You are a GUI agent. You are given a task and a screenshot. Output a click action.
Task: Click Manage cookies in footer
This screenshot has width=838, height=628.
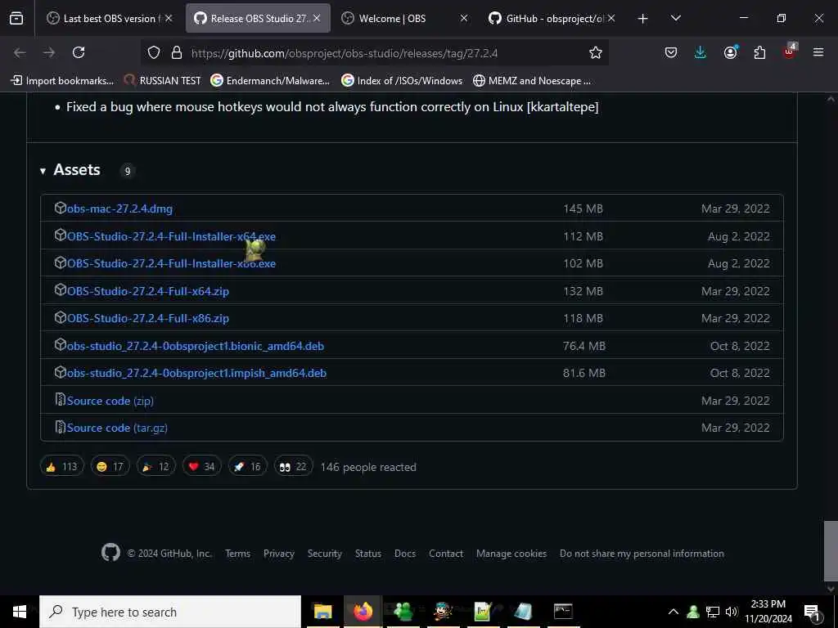pyautogui.click(x=511, y=554)
